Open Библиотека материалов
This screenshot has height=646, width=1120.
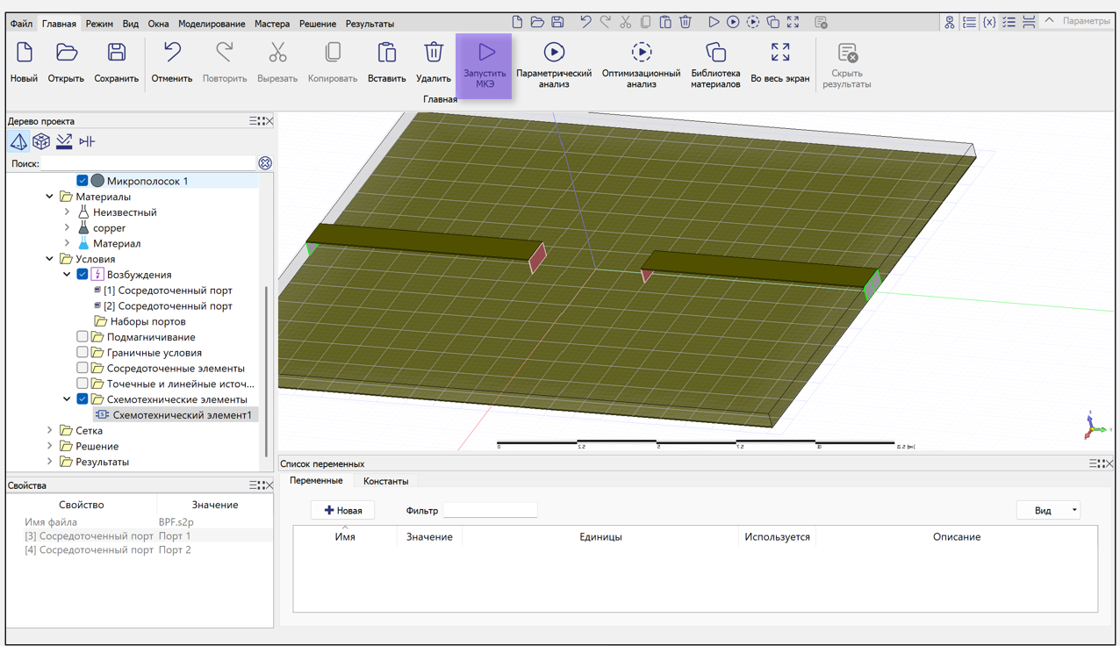point(714,64)
